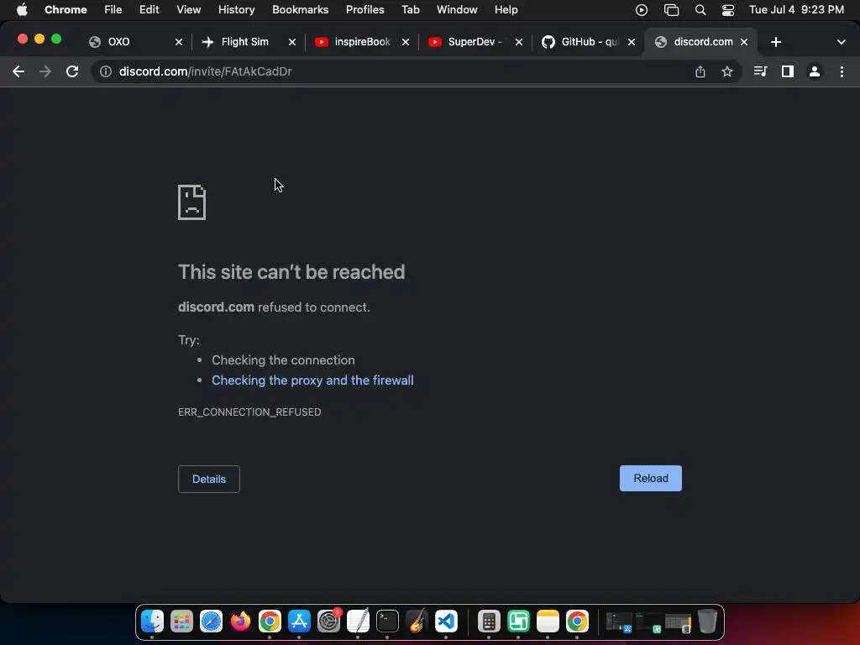Viewport: 860px width, 645px height.
Task: Click the date and time in the menu bar
Action: pyautogui.click(x=796, y=10)
